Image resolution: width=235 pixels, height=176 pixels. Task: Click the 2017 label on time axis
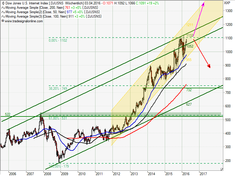(203, 174)
